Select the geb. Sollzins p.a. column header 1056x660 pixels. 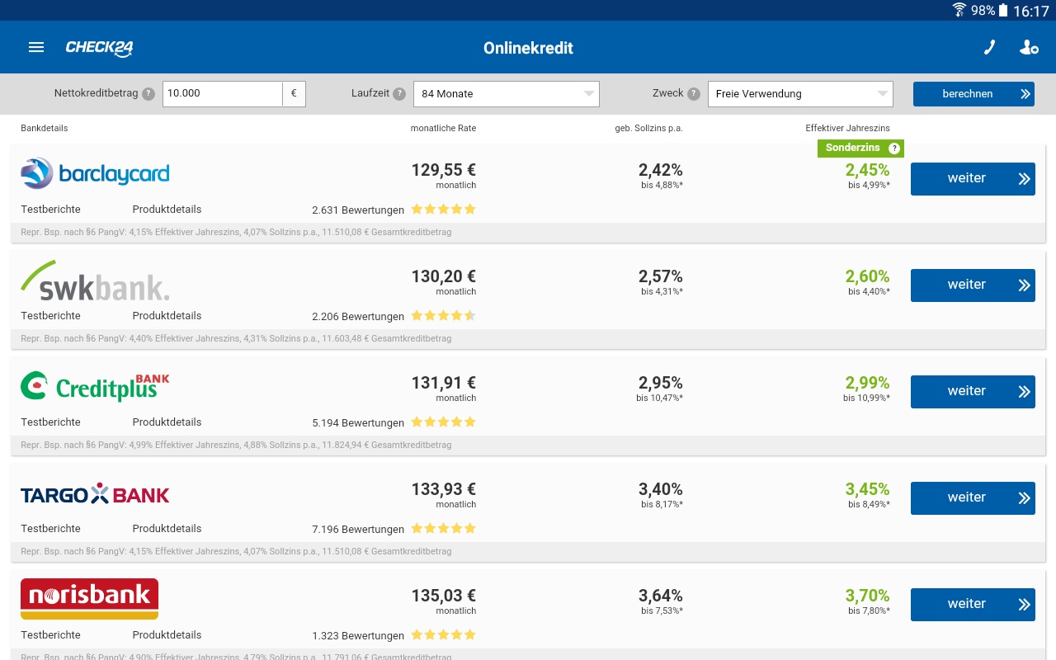point(648,129)
